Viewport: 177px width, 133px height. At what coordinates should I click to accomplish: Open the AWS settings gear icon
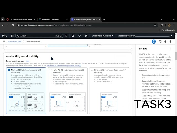point(86,36)
